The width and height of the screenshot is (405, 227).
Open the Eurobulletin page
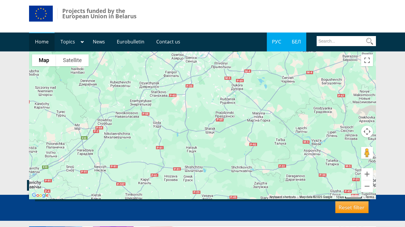pyautogui.click(x=130, y=42)
